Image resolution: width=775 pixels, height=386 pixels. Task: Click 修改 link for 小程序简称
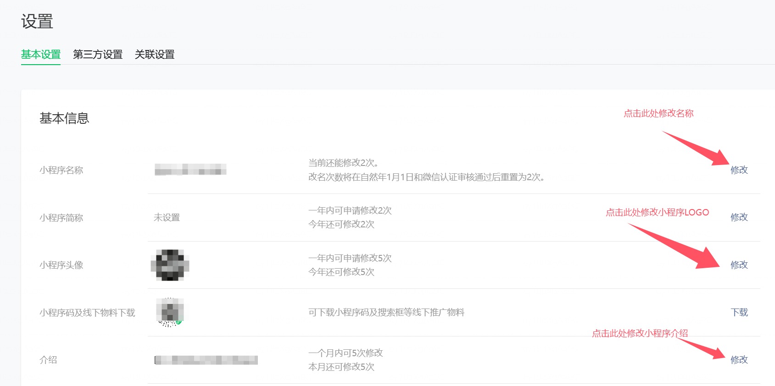[x=739, y=217]
